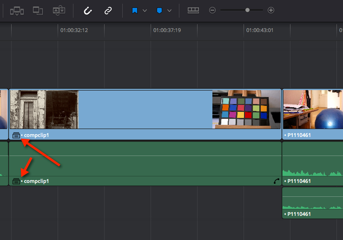Zoom out timeline with minus button
Viewport: 343px width, 240px height.
pos(212,10)
